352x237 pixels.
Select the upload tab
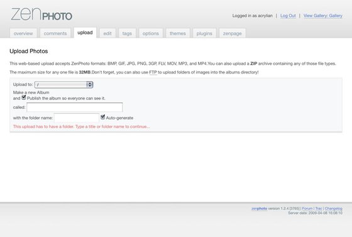pyautogui.click(x=85, y=33)
